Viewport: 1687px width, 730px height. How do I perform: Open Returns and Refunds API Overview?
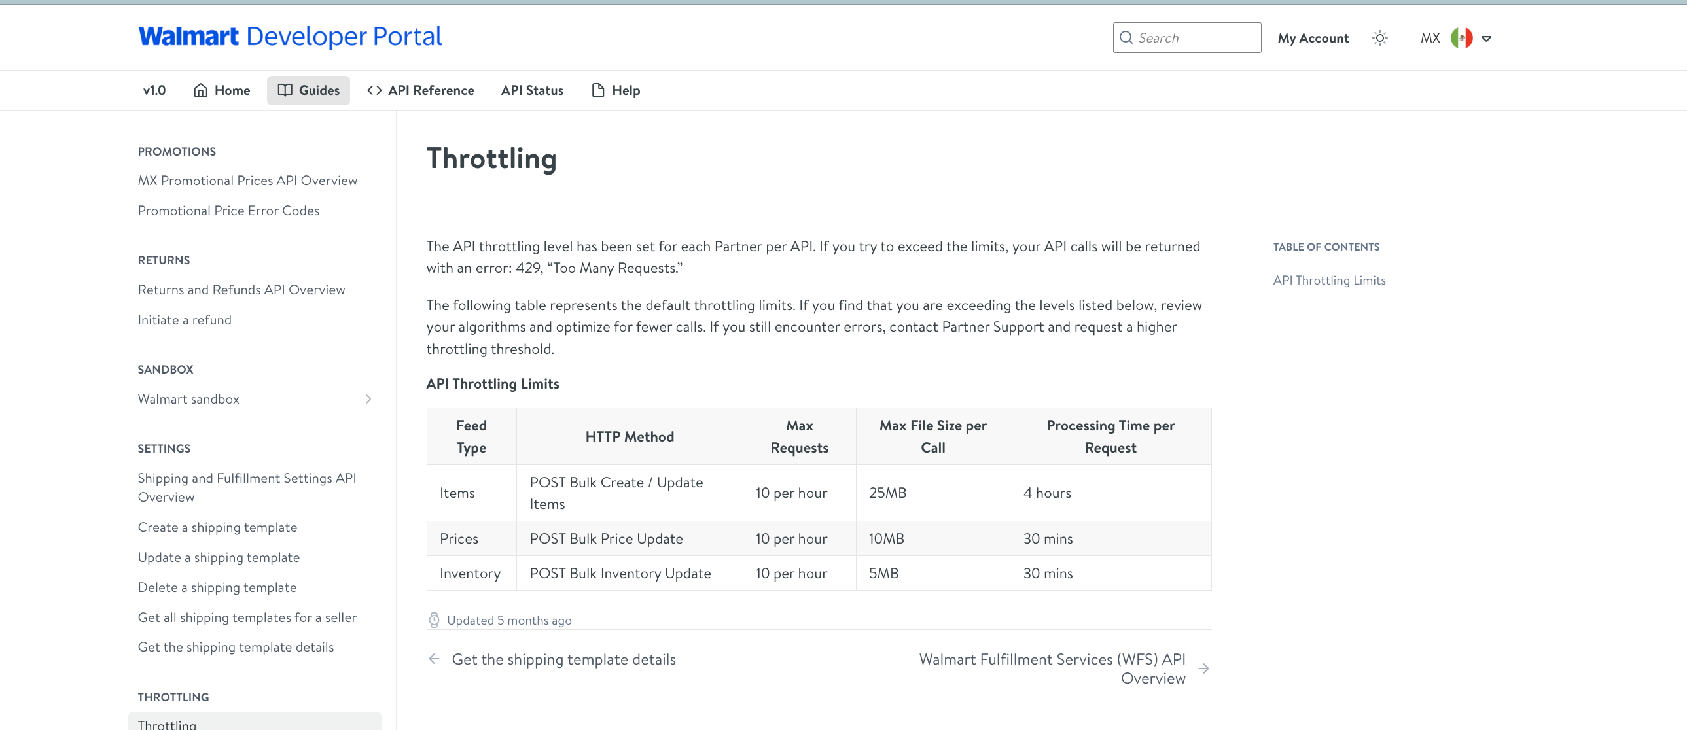(241, 289)
